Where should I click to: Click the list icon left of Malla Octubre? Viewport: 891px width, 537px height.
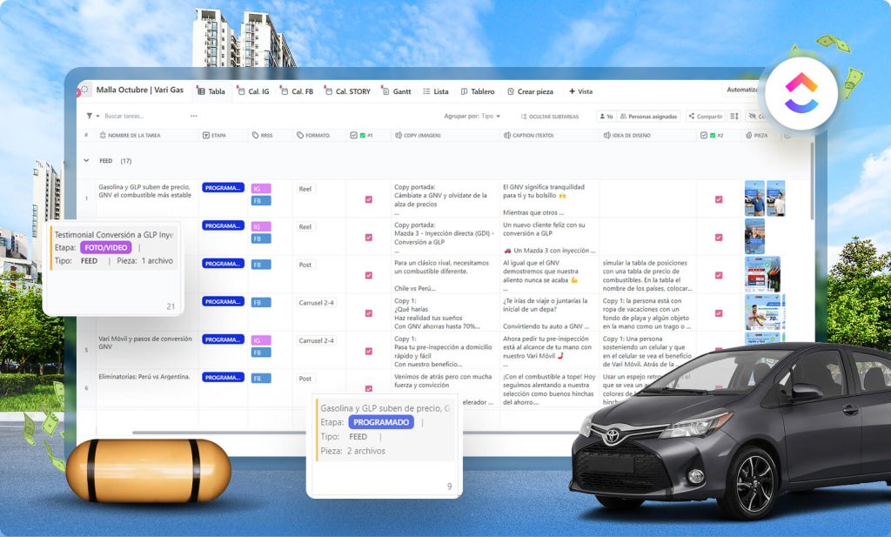pos(84,90)
